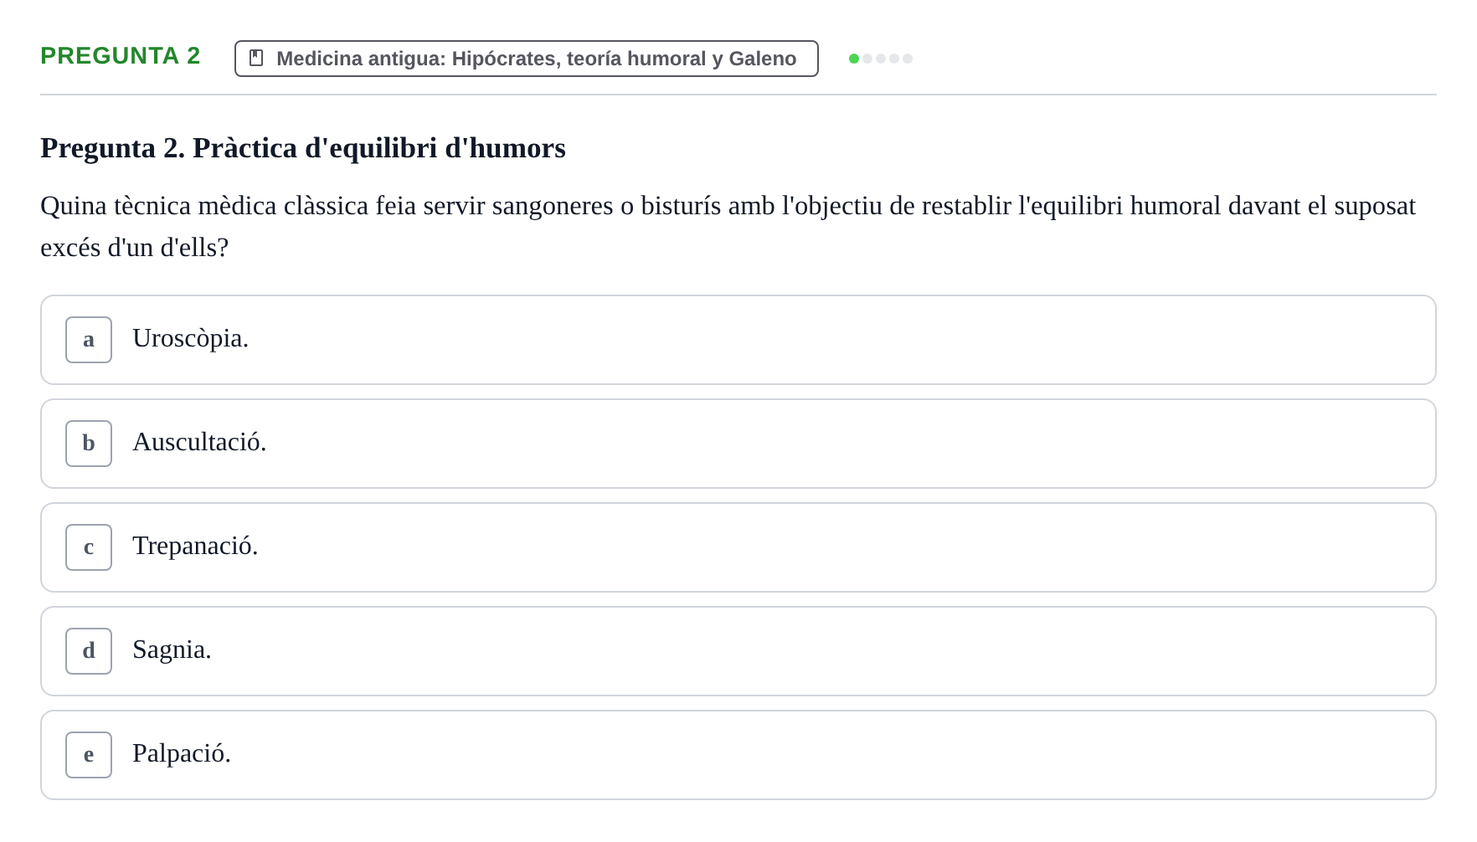Screen dimensions: 1477x842
Task: Select answer letter box a
Action: 89,340
